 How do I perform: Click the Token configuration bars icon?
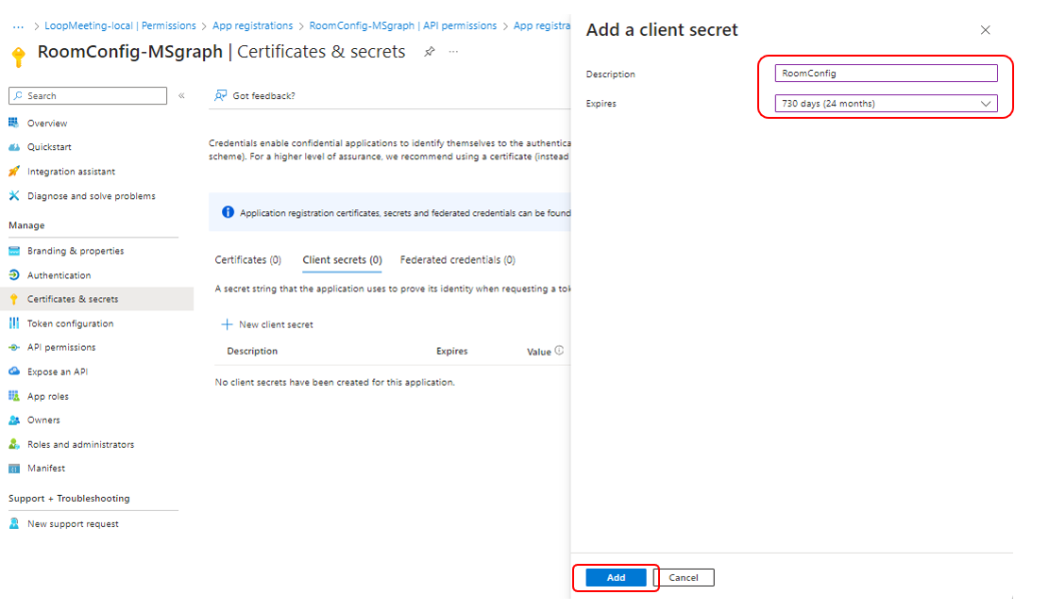point(13,323)
